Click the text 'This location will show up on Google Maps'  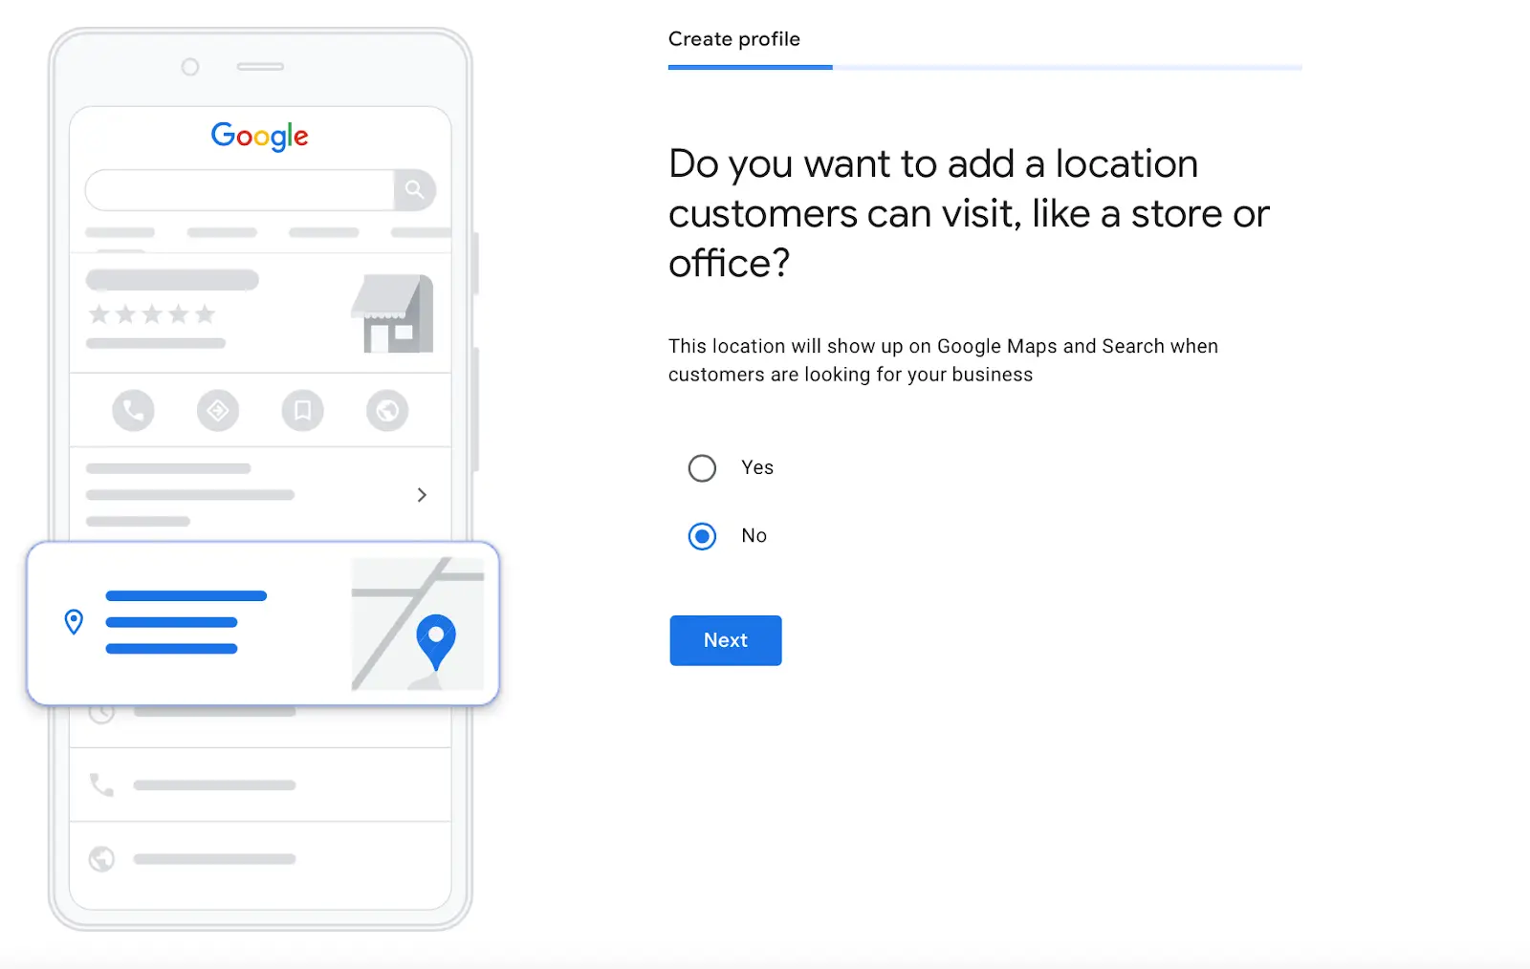(863, 346)
